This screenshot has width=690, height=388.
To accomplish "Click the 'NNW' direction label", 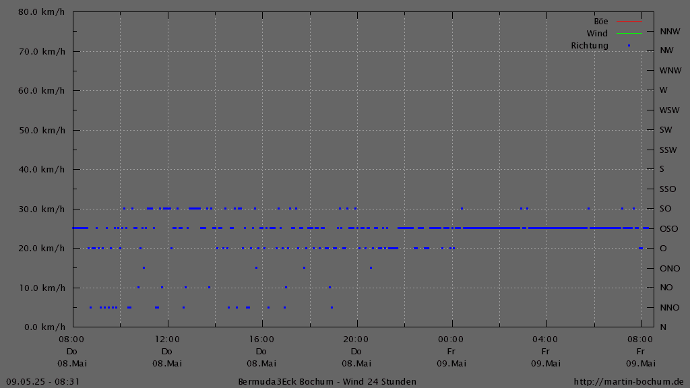I will coord(670,31).
